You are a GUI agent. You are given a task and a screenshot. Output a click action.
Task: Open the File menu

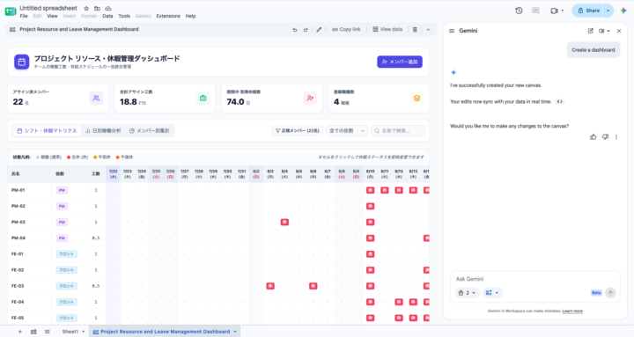pyautogui.click(x=24, y=16)
